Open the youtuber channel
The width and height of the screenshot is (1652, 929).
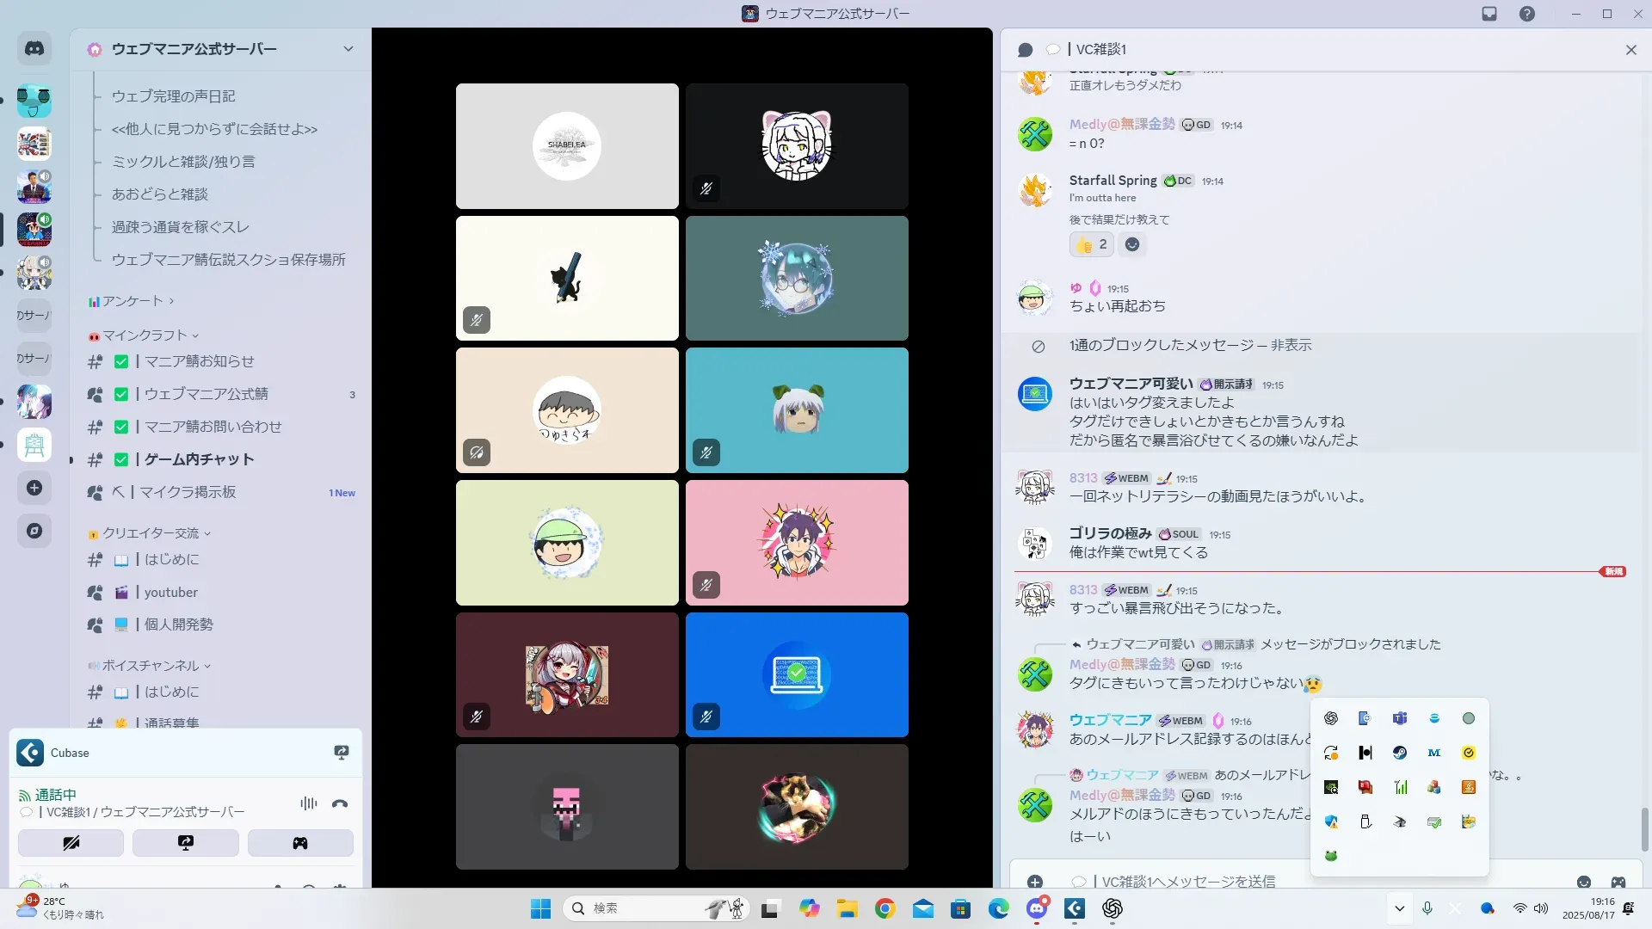(170, 592)
